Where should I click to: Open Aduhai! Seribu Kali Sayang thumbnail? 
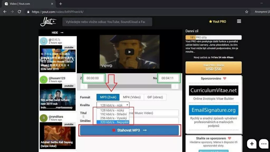(57, 136)
